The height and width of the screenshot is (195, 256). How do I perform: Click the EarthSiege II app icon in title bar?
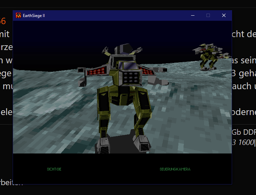pos(18,15)
